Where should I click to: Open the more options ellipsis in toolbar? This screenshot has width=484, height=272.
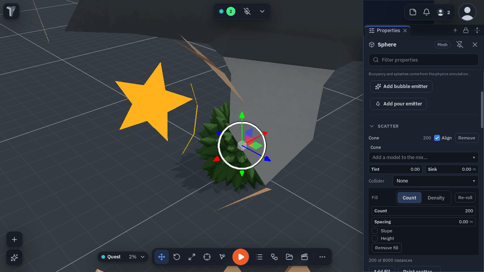[322, 257]
